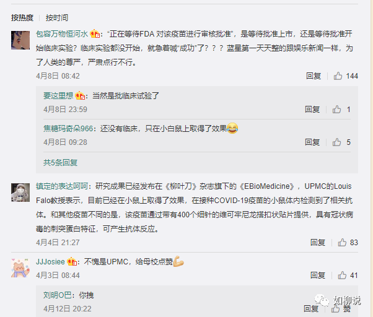
Task: Expand all replies via 共5条回复
Action: pyautogui.click(x=61, y=163)
